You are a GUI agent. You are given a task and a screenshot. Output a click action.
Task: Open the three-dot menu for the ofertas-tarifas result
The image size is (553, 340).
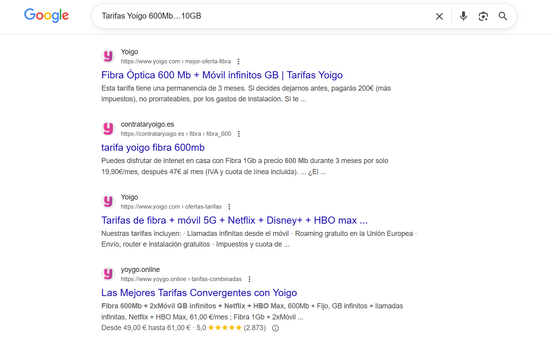[229, 206]
